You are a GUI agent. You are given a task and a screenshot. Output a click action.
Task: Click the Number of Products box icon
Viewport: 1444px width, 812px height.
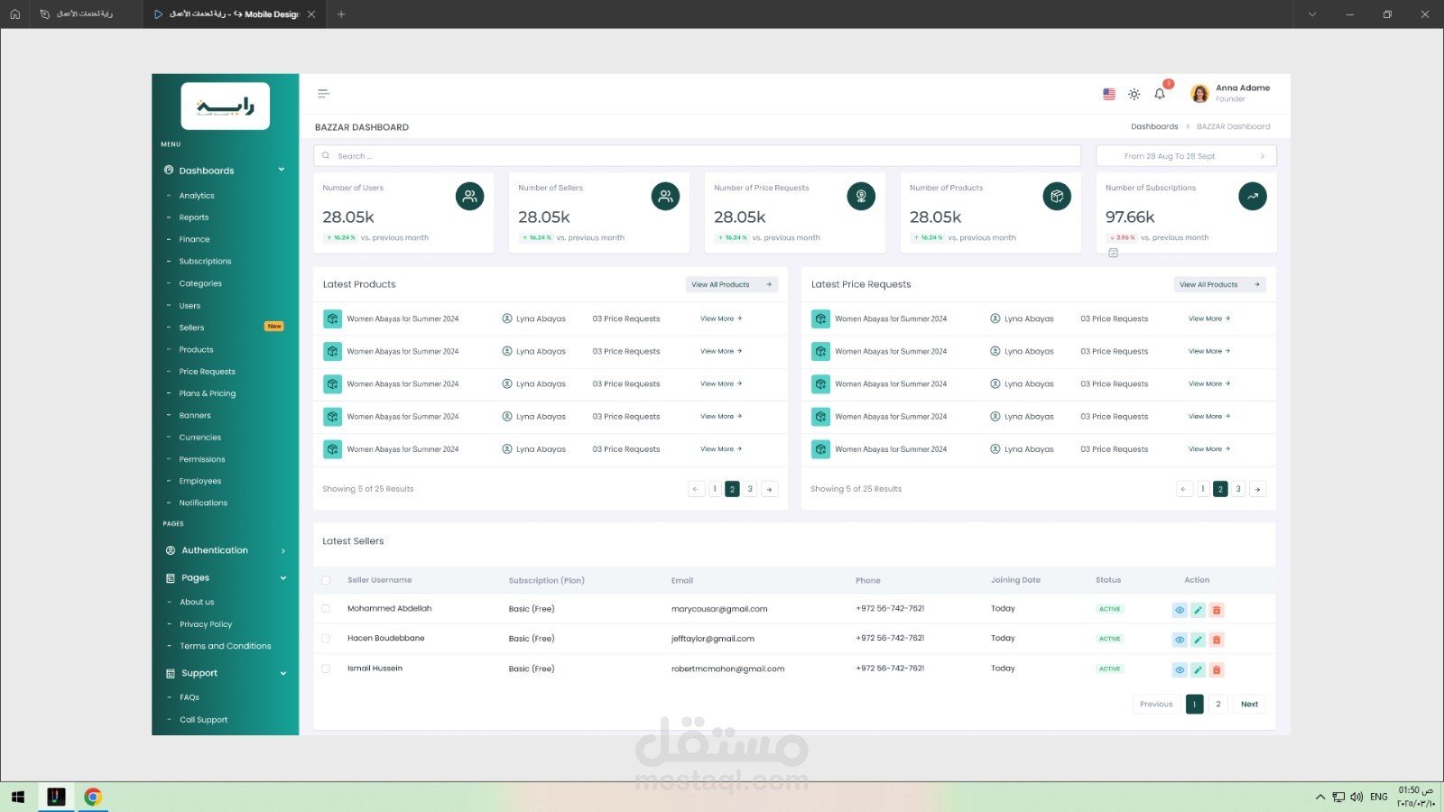pyautogui.click(x=1057, y=196)
